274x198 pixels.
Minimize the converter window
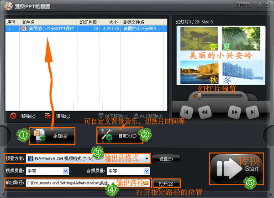(260, 5)
